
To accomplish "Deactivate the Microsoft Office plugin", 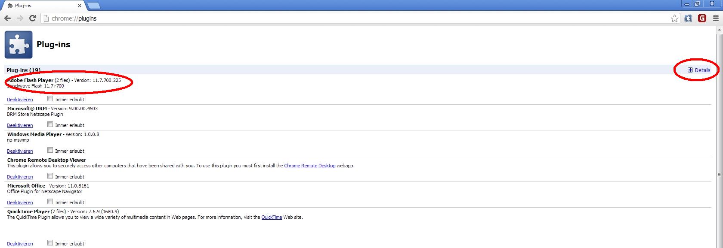I will [x=20, y=203].
